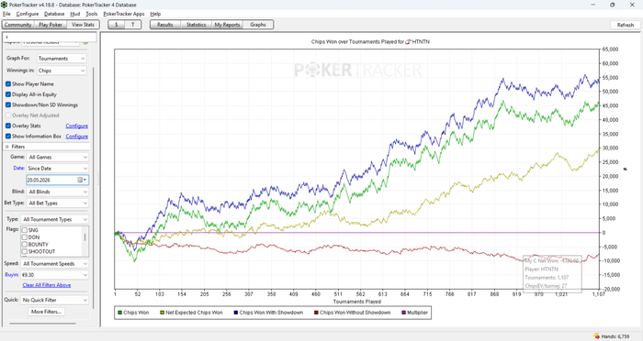
Task: Uncheck Show Player Name
Action: click(x=8, y=84)
